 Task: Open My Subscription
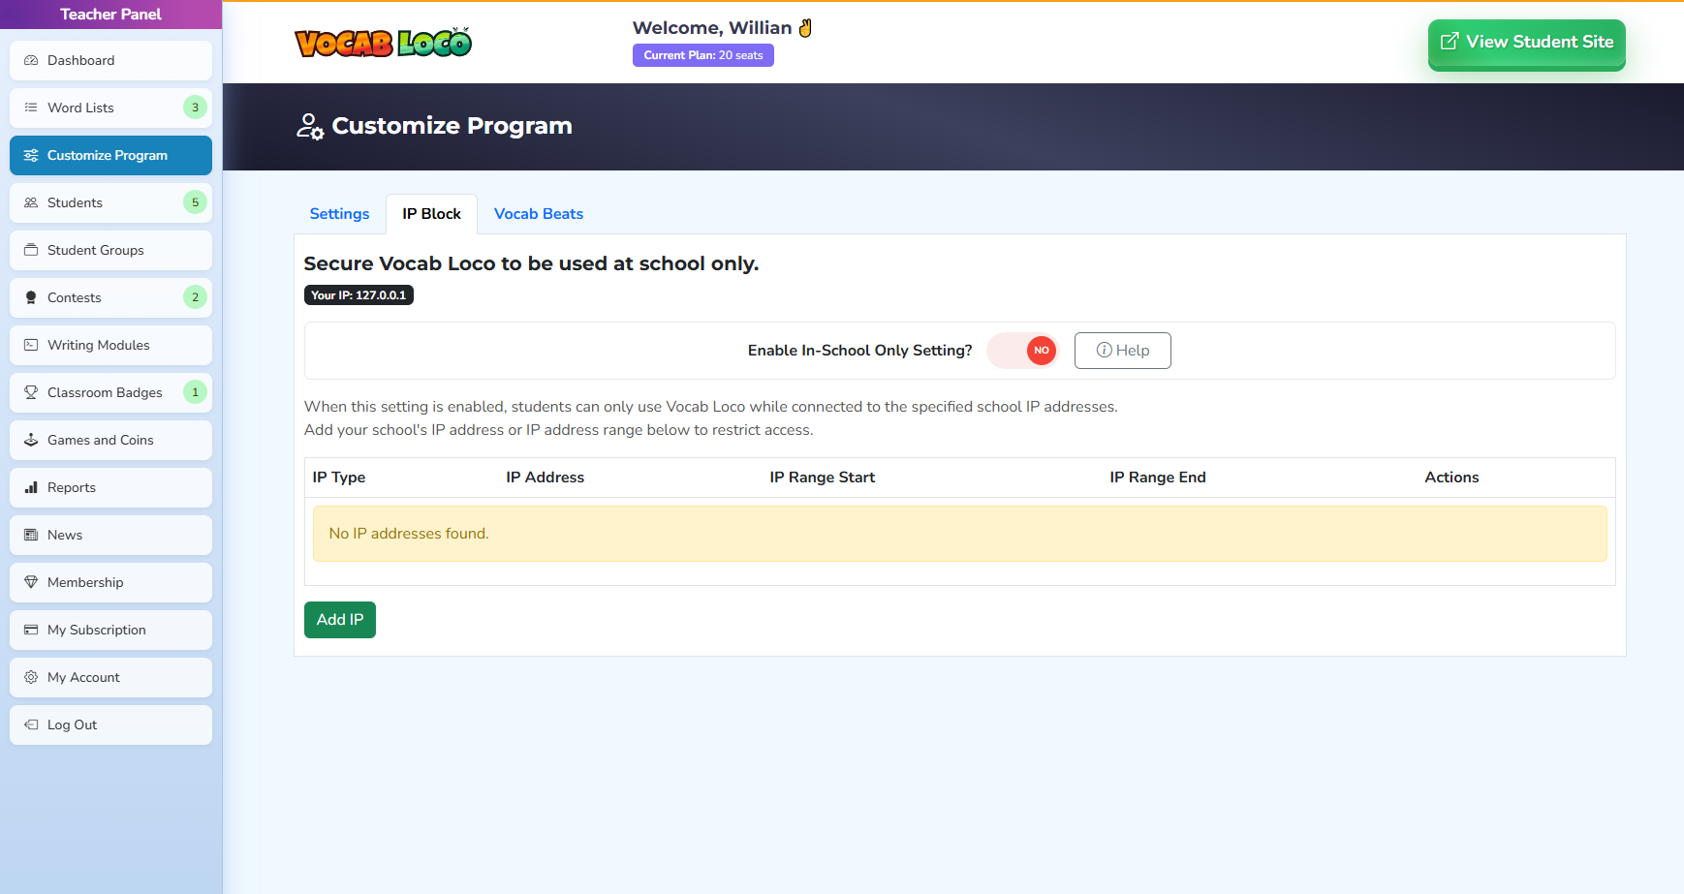(110, 630)
